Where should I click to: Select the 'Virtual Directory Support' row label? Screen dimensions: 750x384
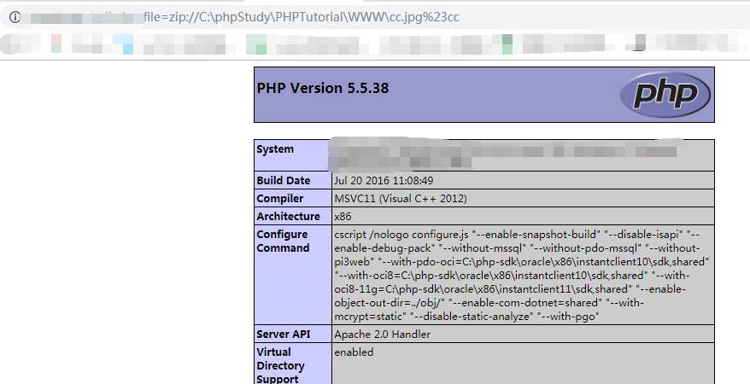point(280,365)
